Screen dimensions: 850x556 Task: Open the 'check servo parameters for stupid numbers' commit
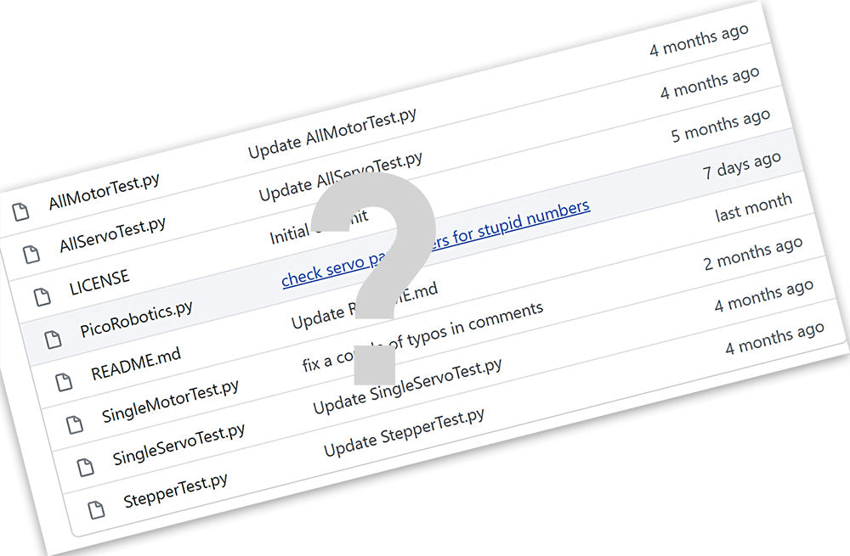pyautogui.click(x=435, y=243)
